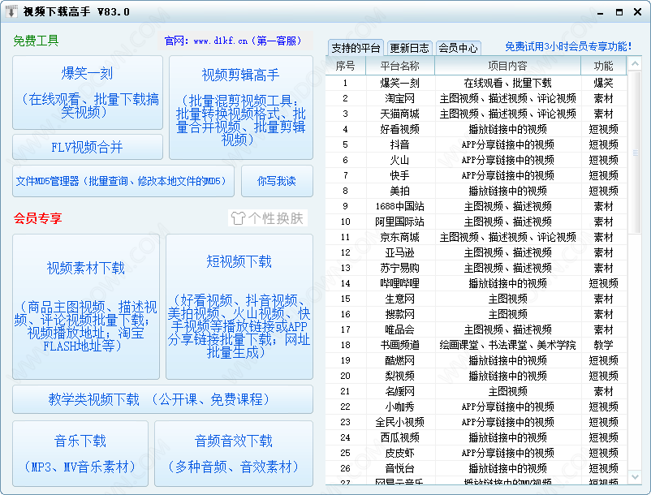Image resolution: width=651 pixels, height=495 pixels.
Task: Switch to the 更新日志 tab
Action: pos(409,48)
